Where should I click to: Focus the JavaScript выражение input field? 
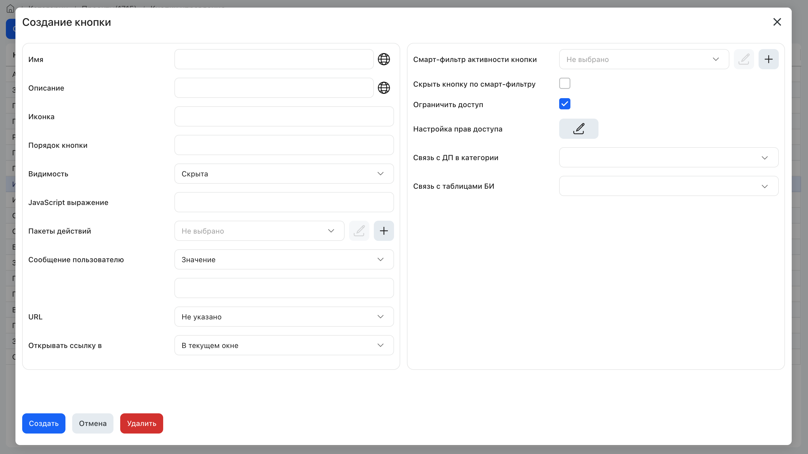pyautogui.click(x=284, y=202)
